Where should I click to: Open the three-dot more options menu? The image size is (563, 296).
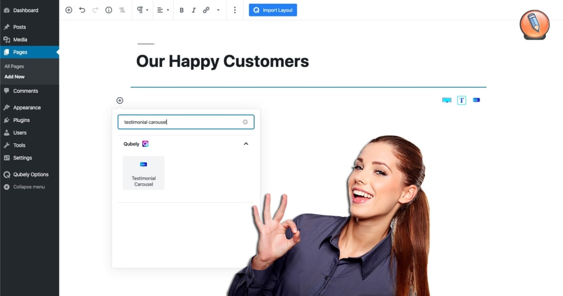pos(234,10)
